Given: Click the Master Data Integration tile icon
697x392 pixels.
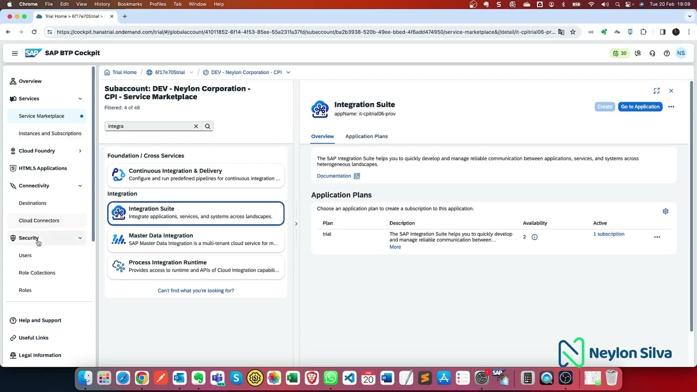Looking at the screenshot, I should (x=118, y=239).
